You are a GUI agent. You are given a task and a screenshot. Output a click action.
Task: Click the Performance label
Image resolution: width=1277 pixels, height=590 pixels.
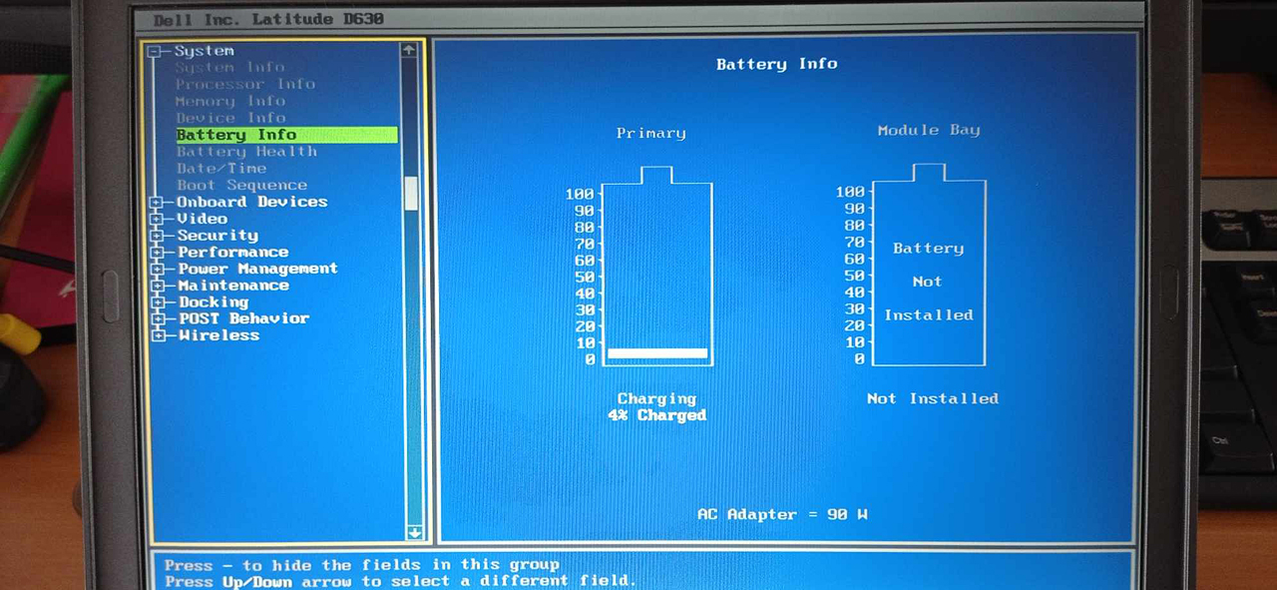(232, 253)
